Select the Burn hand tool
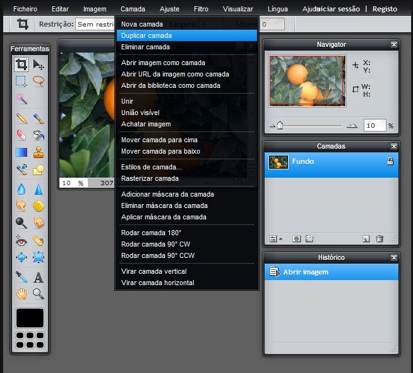 click(39, 223)
